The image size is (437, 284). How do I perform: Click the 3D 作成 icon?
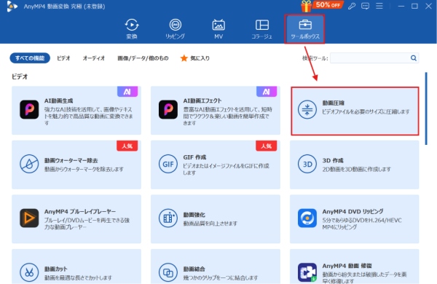pyautogui.click(x=307, y=164)
